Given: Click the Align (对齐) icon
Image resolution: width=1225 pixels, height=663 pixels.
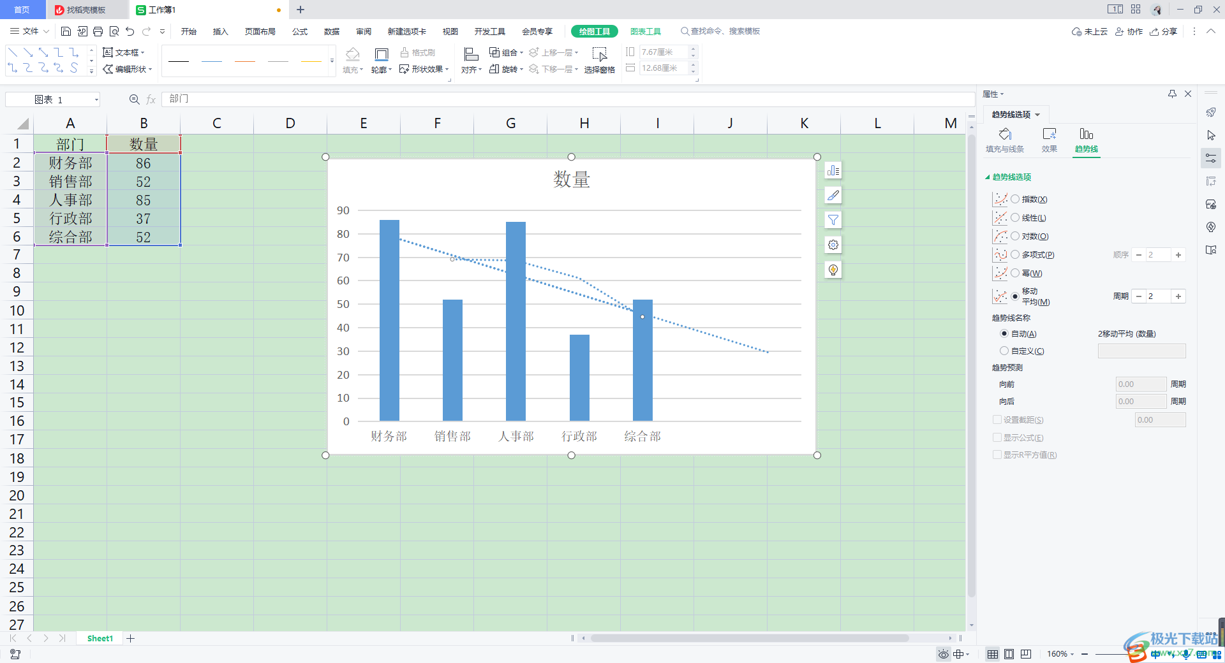Looking at the screenshot, I should pyautogui.click(x=471, y=54).
